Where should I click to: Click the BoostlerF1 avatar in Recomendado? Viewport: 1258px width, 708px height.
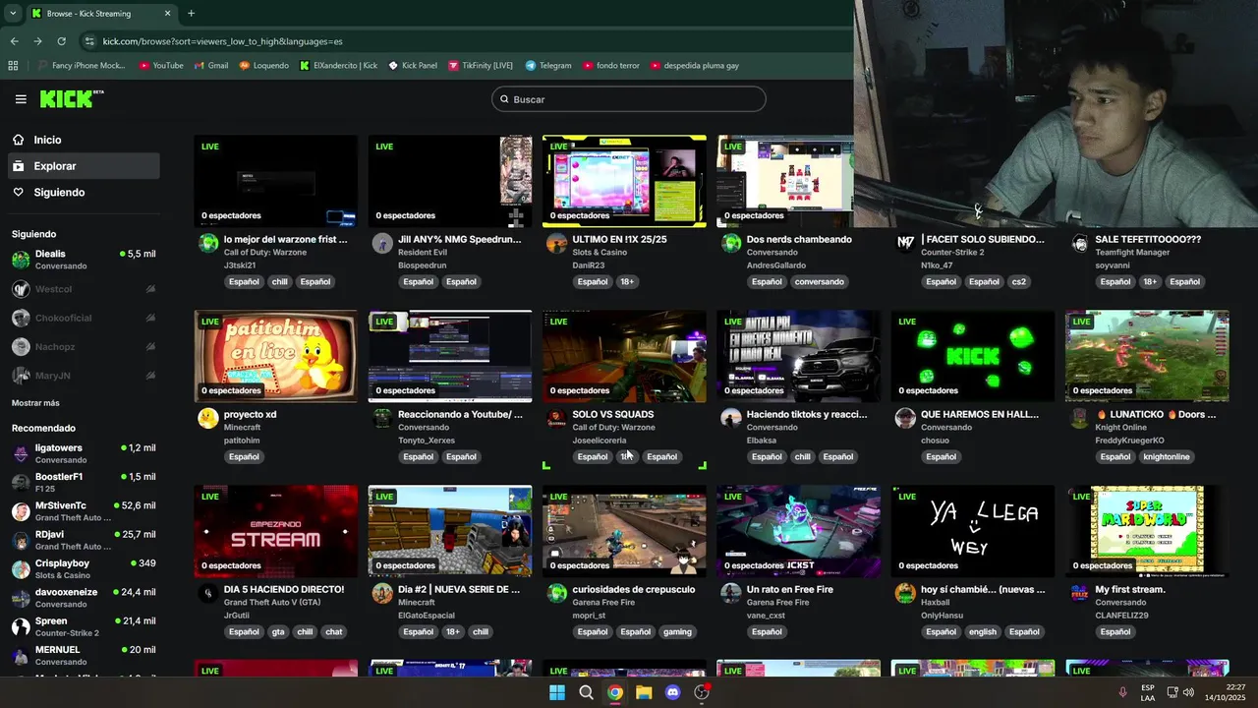(x=21, y=482)
